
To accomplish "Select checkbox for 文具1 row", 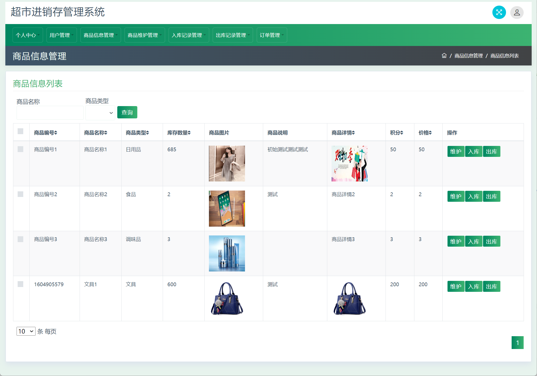I will pos(21,284).
